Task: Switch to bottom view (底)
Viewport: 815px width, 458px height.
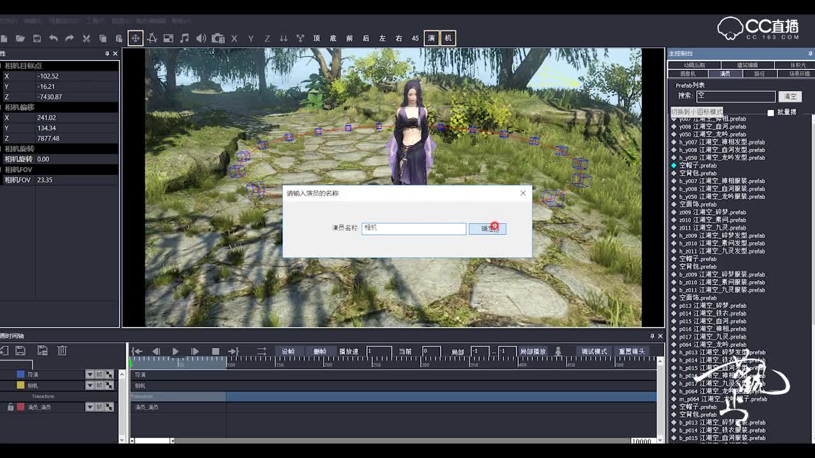Action: pyautogui.click(x=333, y=38)
